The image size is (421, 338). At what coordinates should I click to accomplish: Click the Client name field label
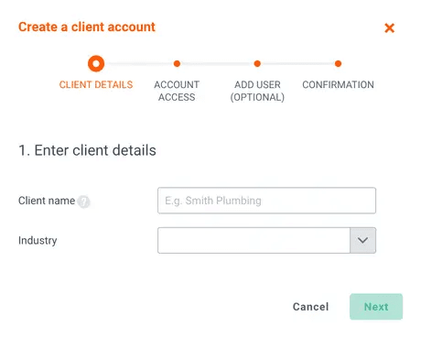(47, 201)
